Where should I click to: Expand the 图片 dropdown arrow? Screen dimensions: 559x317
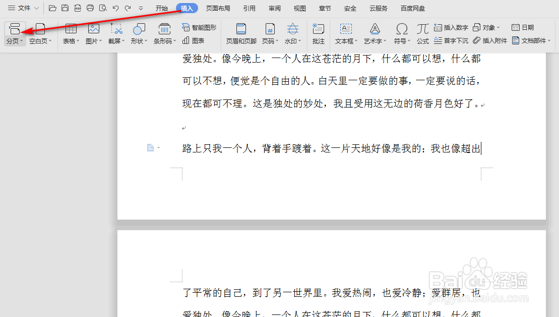[101, 41]
